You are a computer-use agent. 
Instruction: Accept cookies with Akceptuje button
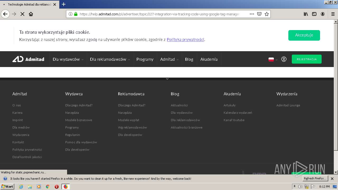click(304, 35)
